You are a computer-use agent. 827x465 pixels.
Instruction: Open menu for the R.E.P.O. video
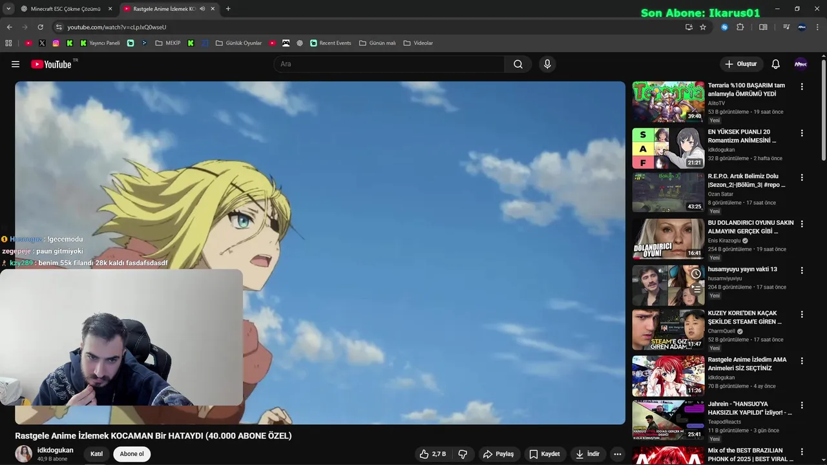(x=802, y=178)
